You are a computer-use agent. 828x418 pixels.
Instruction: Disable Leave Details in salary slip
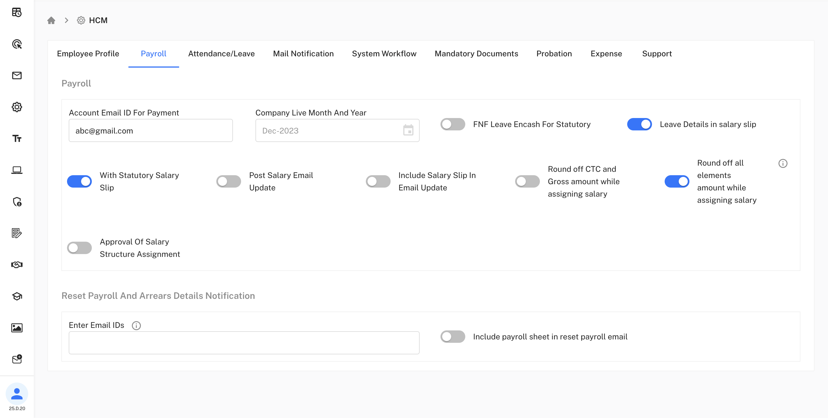[639, 124]
